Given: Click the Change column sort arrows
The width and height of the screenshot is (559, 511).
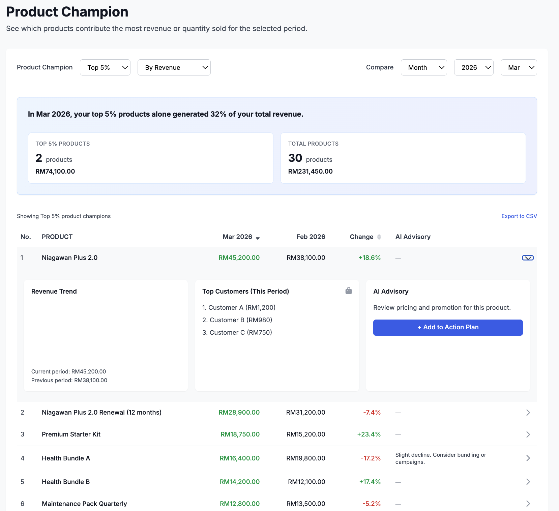Looking at the screenshot, I should (x=379, y=237).
